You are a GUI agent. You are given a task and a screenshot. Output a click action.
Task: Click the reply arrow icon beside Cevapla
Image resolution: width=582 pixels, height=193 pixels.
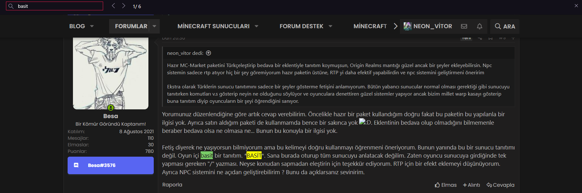tap(489, 185)
